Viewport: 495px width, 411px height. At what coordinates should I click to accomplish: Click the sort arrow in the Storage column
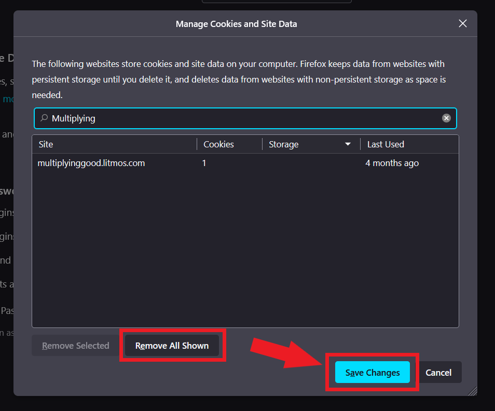[x=348, y=144]
